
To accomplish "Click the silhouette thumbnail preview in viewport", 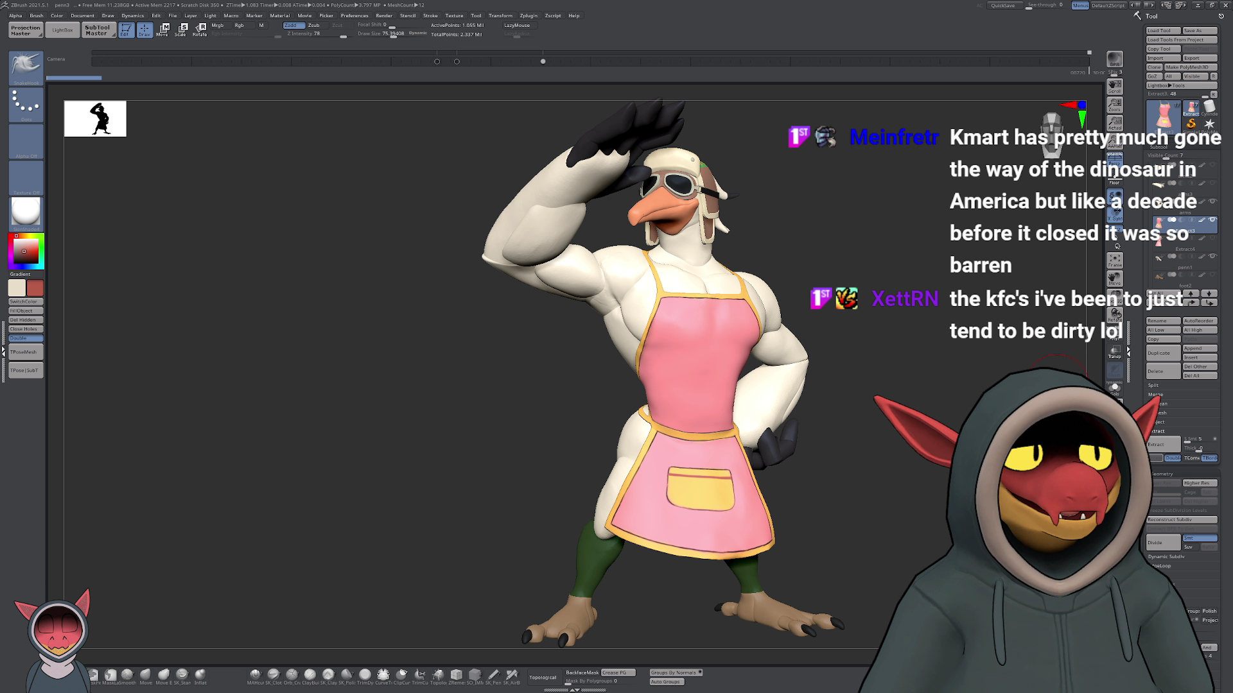I will point(95,119).
